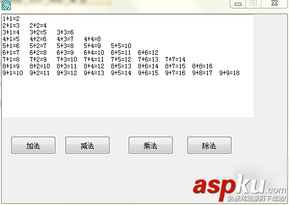Viewport: 289px width, 205px height.
Task: Click the text "6+5=11"
Action: click(121, 53)
